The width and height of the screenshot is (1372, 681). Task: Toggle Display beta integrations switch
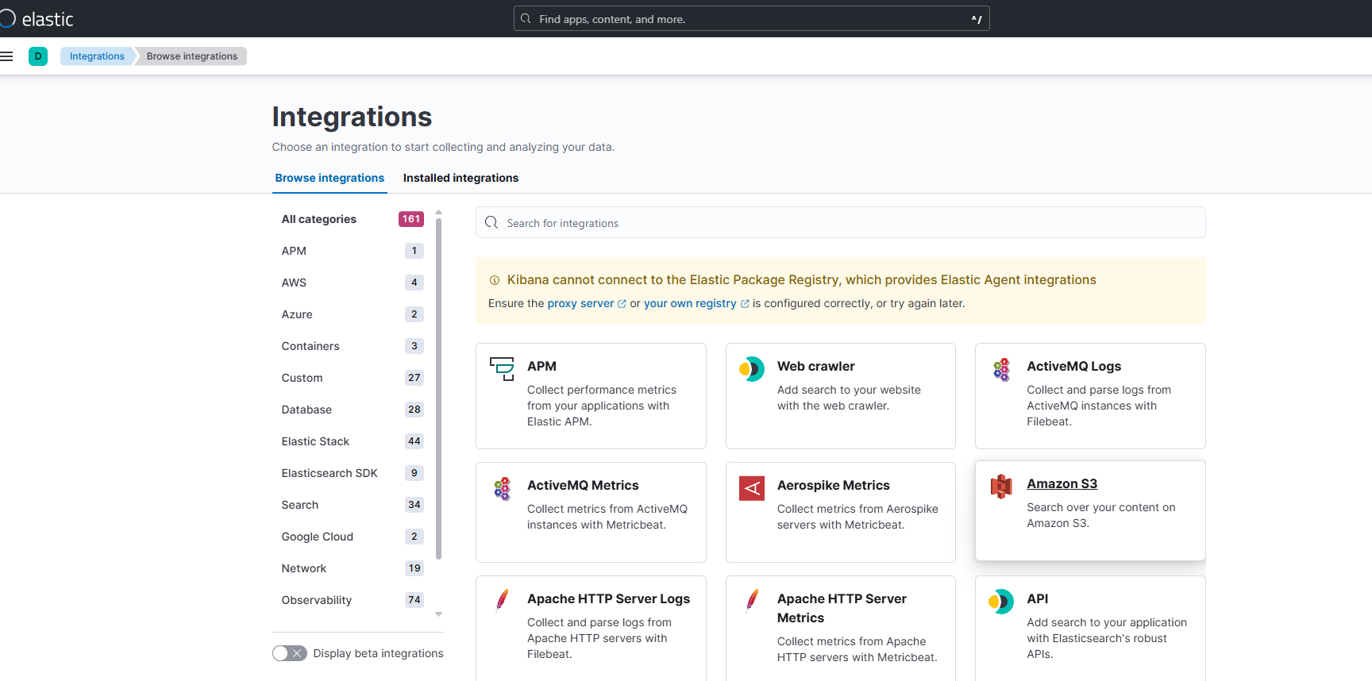coord(290,653)
